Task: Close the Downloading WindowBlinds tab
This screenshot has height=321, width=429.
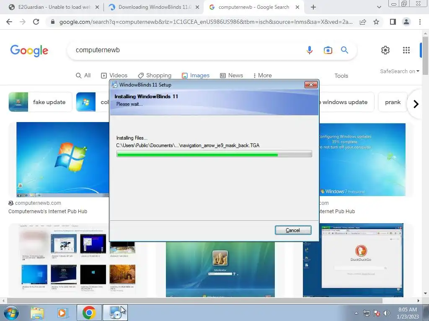Action: [197, 8]
